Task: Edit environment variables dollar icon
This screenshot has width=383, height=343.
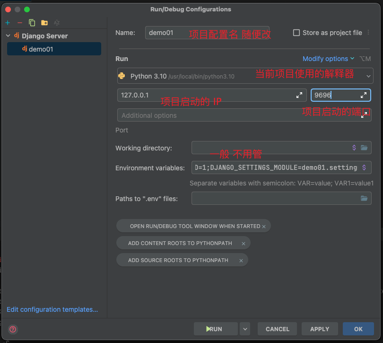Action: click(364, 167)
